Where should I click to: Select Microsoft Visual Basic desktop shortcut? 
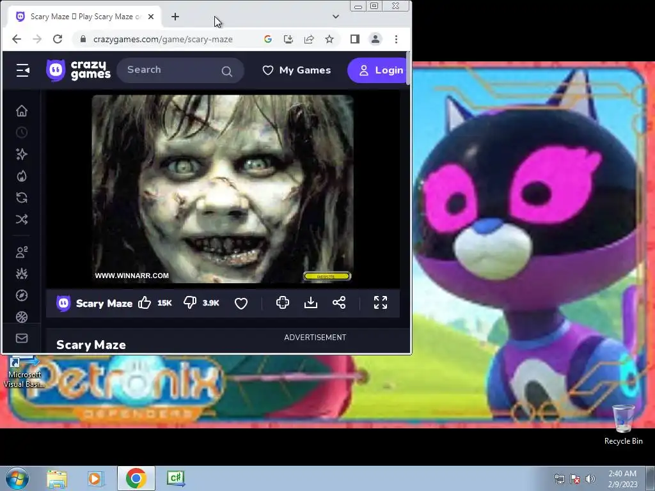pyautogui.click(x=25, y=371)
